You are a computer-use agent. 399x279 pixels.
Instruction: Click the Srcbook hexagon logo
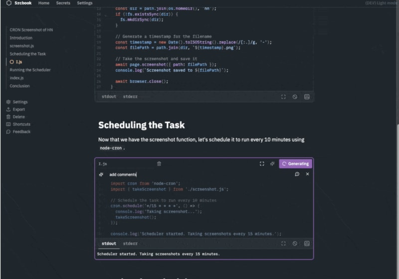point(9,3)
